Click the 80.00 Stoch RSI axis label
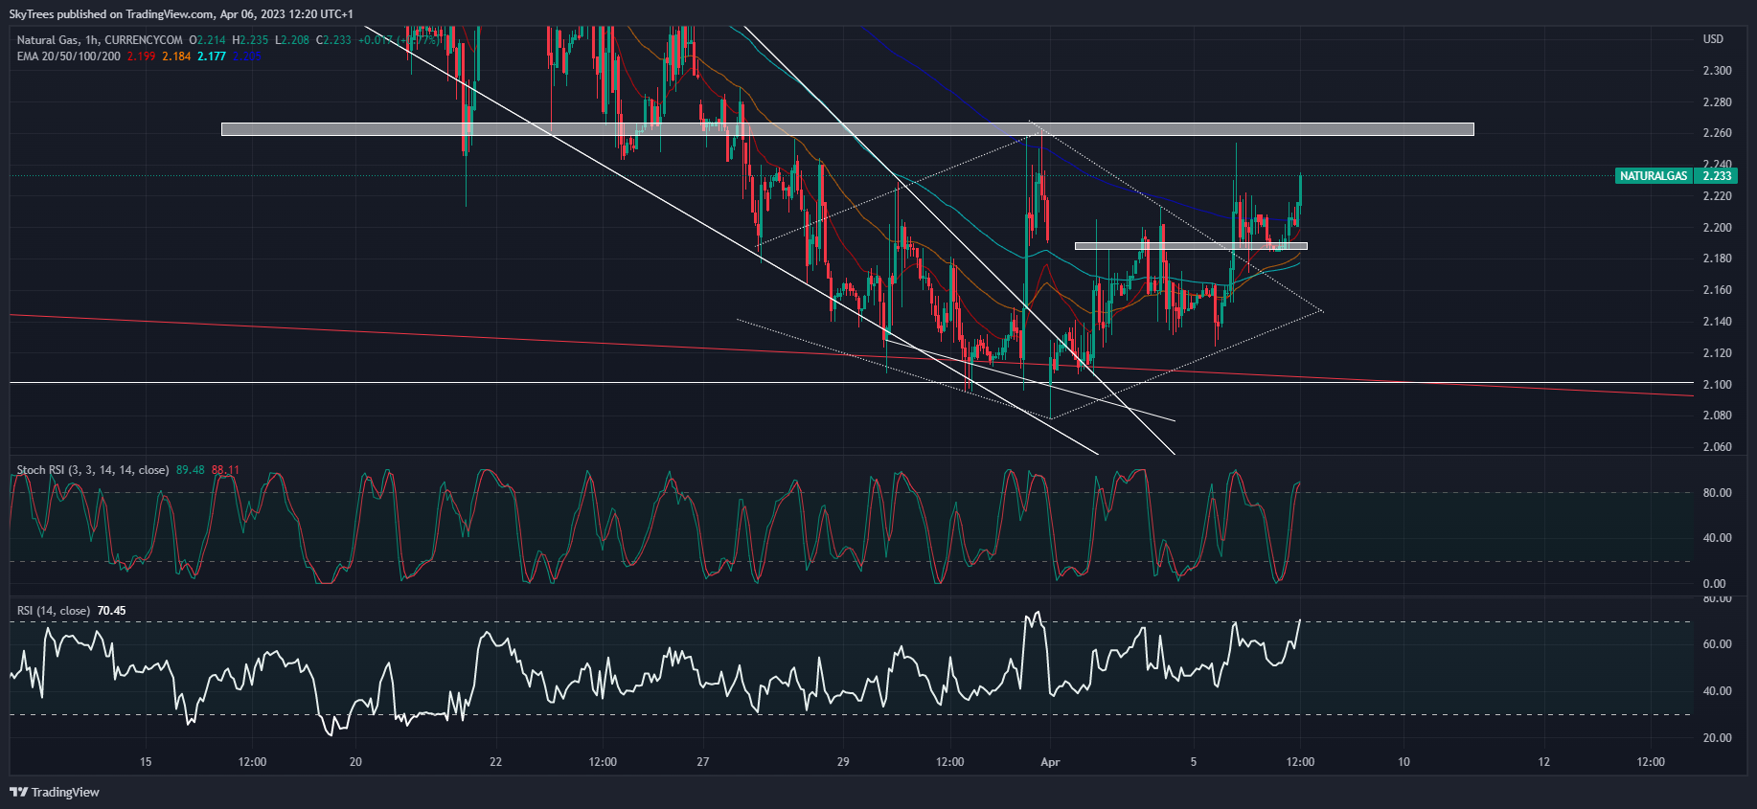This screenshot has width=1757, height=809. [x=1717, y=493]
